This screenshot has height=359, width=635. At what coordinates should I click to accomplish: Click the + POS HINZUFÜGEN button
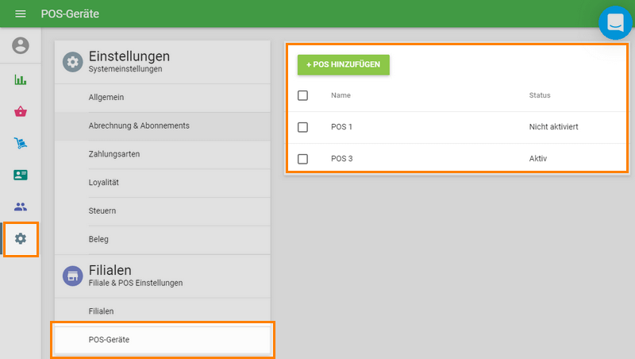tap(344, 64)
